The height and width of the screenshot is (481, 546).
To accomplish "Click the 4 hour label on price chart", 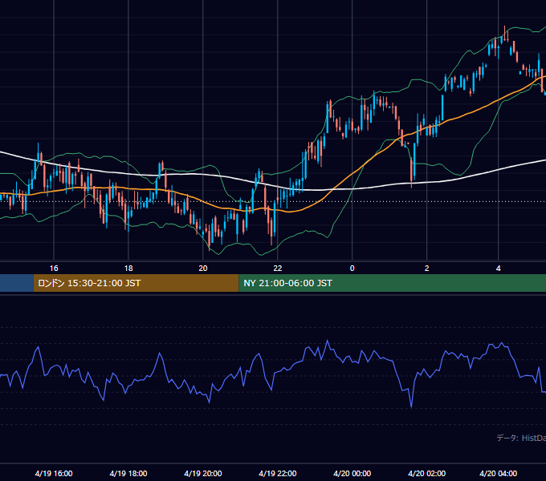I will (499, 269).
